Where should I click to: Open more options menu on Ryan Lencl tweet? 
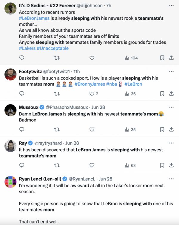pyautogui.click(x=171, y=179)
